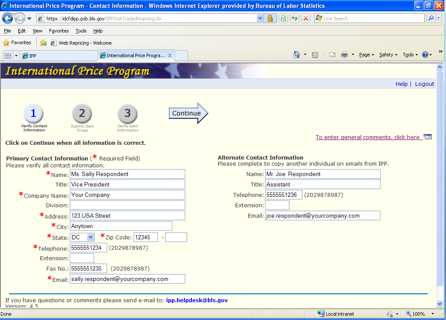
Task: Click the primary contact Email input field
Action: pyautogui.click(x=127, y=279)
